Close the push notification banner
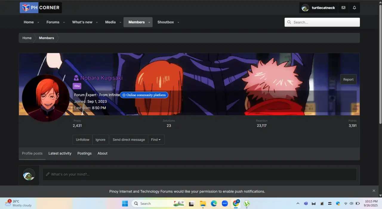Screen dimensions: 382x209 [374, 191]
